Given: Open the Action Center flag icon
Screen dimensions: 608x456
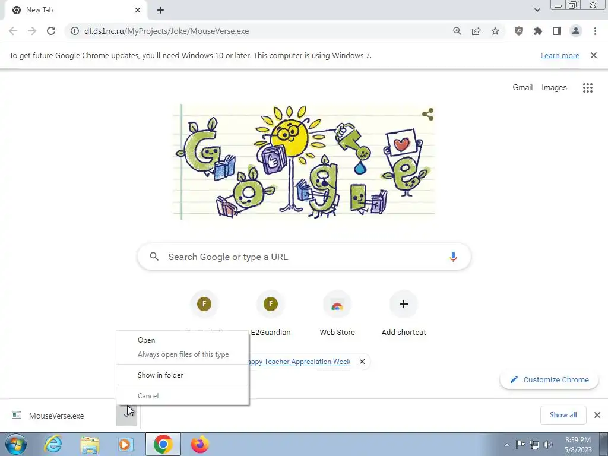Looking at the screenshot, I should point(520,444).
